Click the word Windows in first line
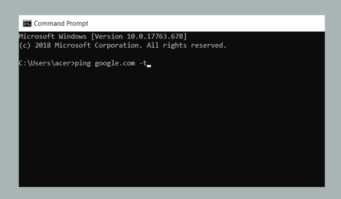The image size is (341, 199). pyautogui.click(x=73, y=36)
